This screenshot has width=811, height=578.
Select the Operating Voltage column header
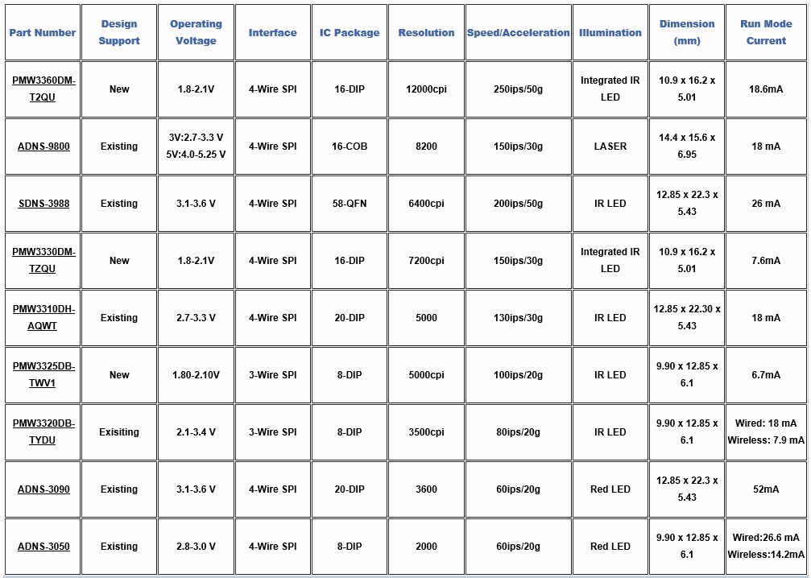click(x=196, y=33)
